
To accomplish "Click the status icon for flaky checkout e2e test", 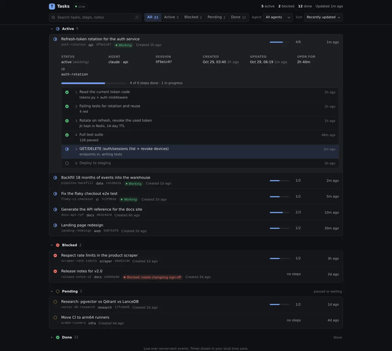I will (55, 194).
